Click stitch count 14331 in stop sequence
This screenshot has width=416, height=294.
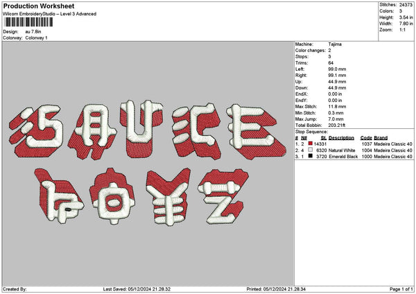click(320, 144)
